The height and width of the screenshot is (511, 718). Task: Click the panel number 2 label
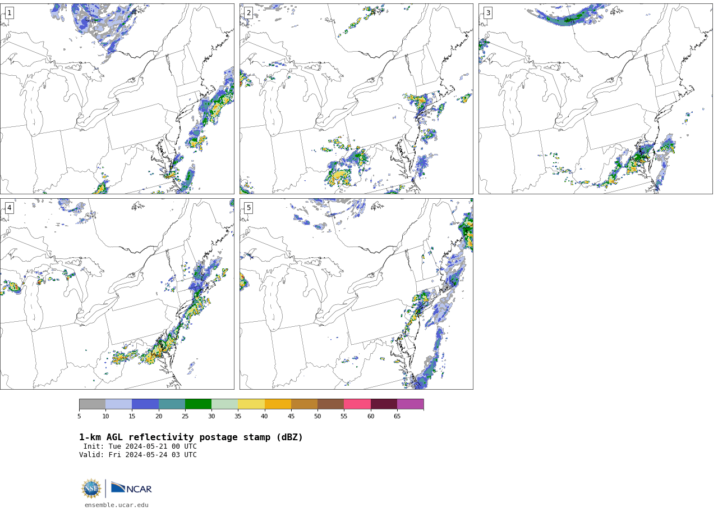248,13
